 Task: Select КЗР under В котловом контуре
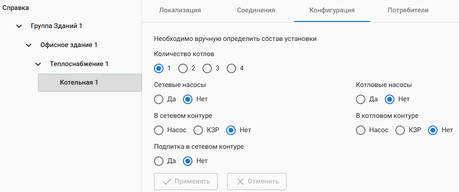(401, 130)
